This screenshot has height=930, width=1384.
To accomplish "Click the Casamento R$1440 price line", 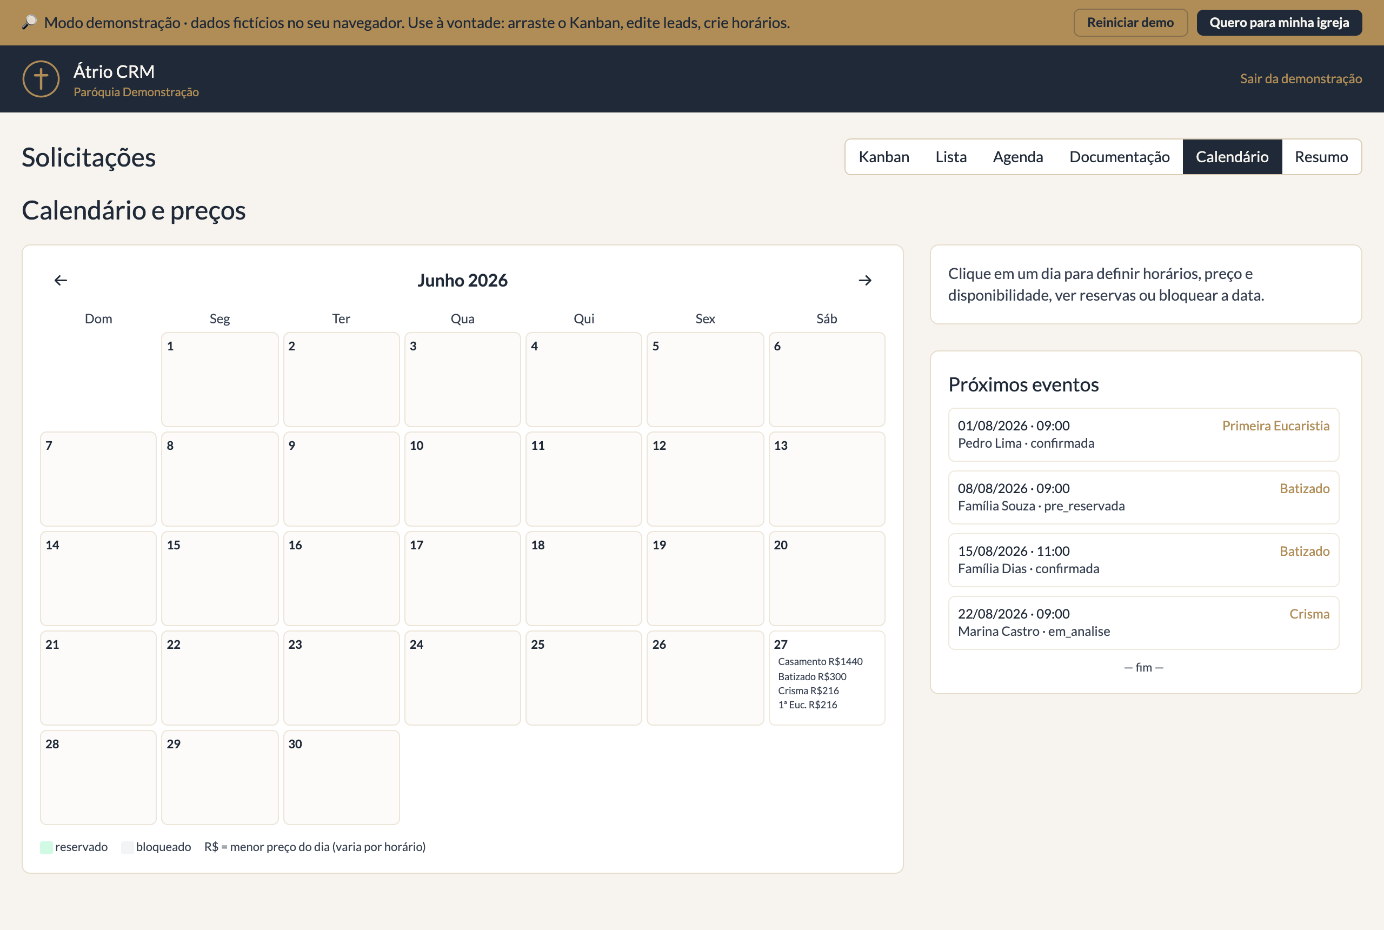I will pyautogui.click(x=820, y=661).
